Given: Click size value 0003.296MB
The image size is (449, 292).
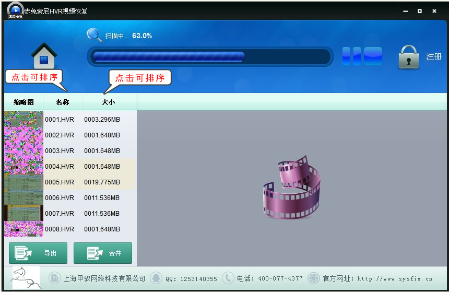Looking at the screenshot, I should click(102, 120).
